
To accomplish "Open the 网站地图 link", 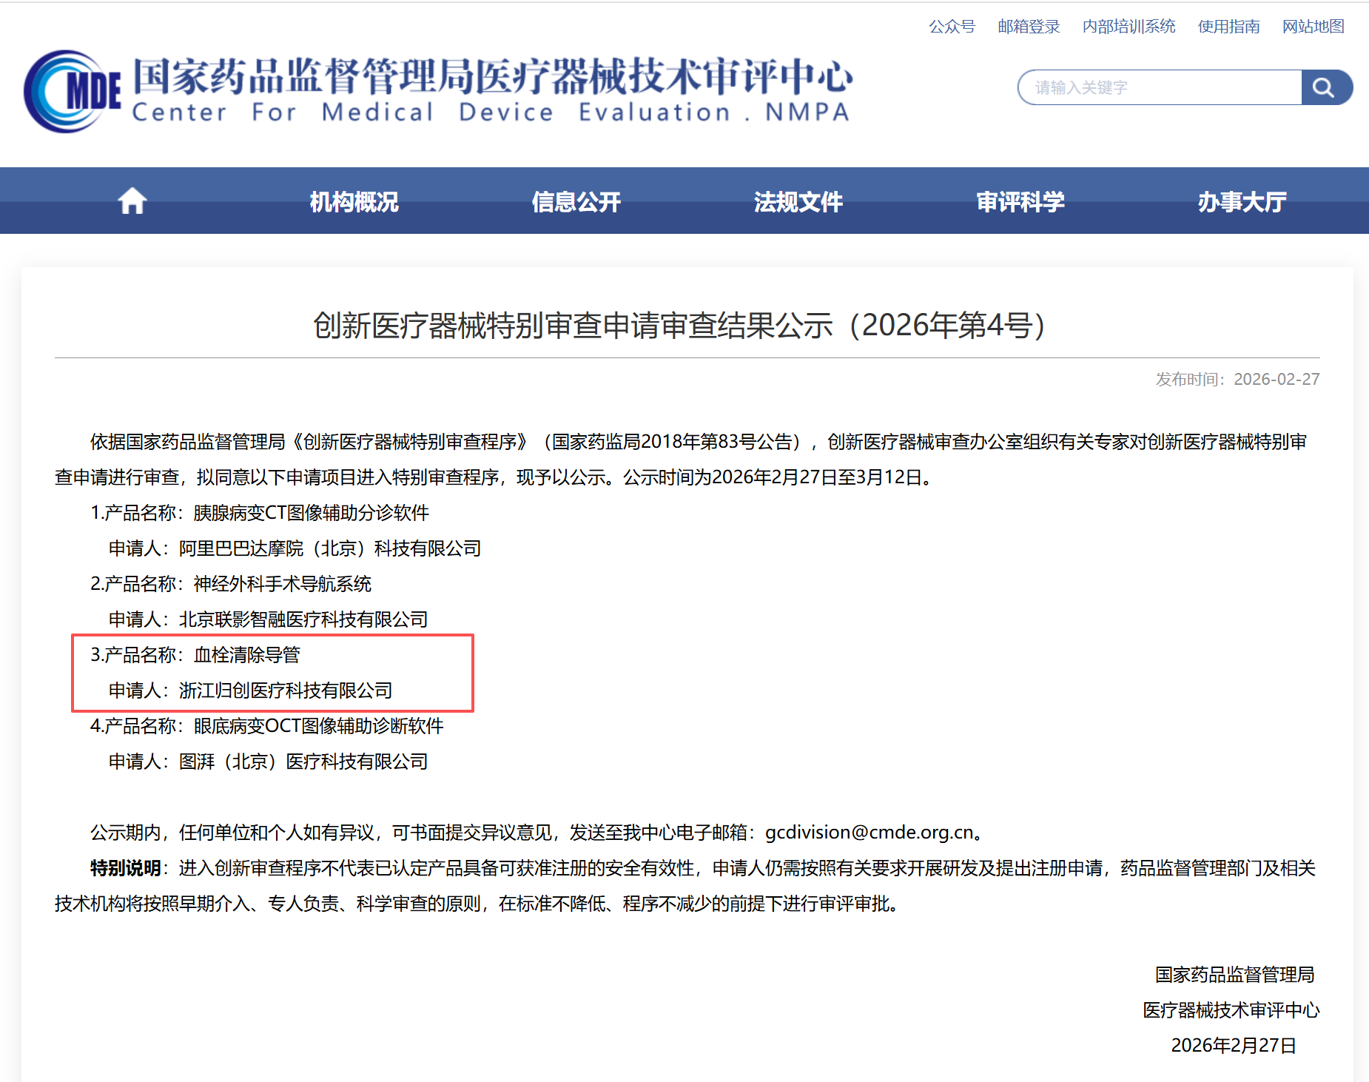I will tap(1313, 27).
